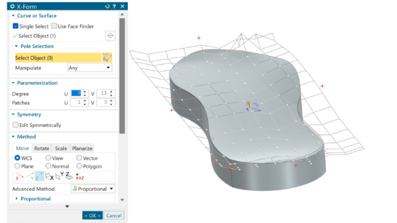Click the Select Object crosshair target icon
This screenshot has height=223, width=397.
tap(110, 36)
